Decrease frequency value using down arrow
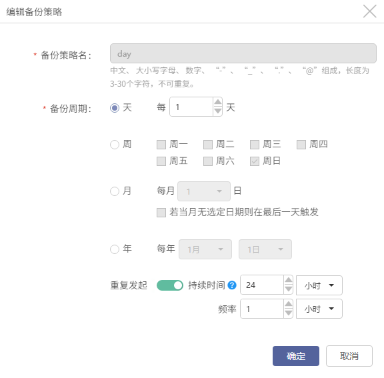 click(x=288, y=313)
